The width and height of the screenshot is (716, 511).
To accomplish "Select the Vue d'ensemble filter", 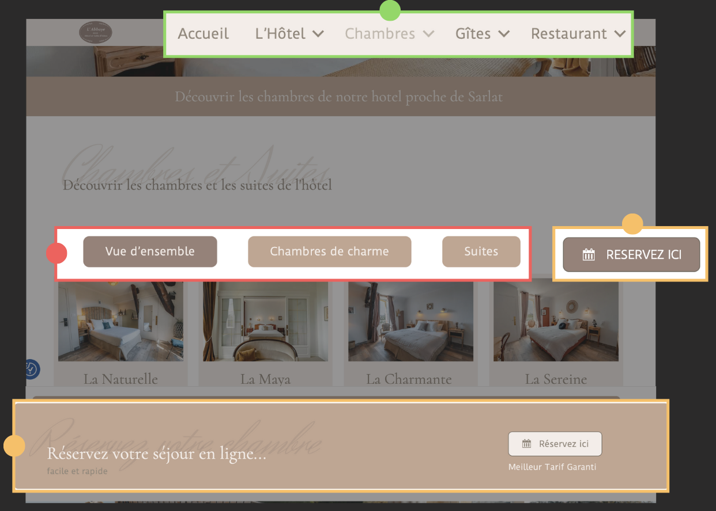I will click(150, 251).
